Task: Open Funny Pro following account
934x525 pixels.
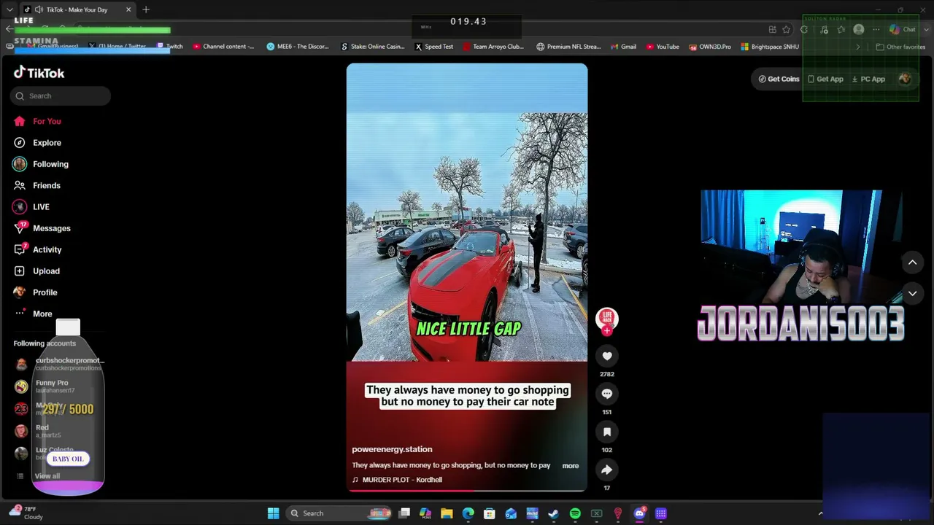Action: click(53, 386)
